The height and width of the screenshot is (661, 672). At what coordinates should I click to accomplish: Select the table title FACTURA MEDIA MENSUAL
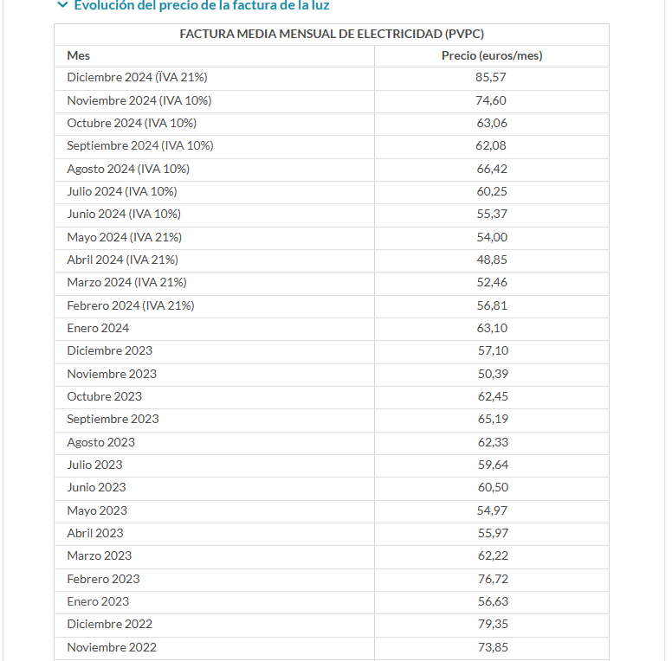332,35
